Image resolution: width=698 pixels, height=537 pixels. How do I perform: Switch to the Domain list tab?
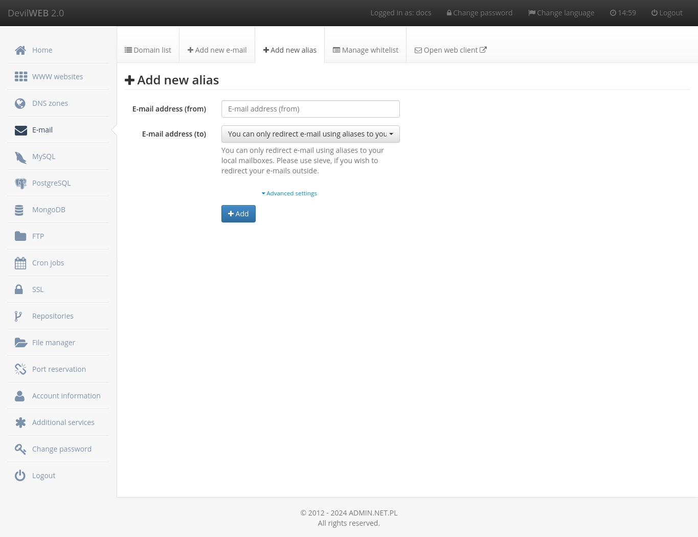[148, 50]
